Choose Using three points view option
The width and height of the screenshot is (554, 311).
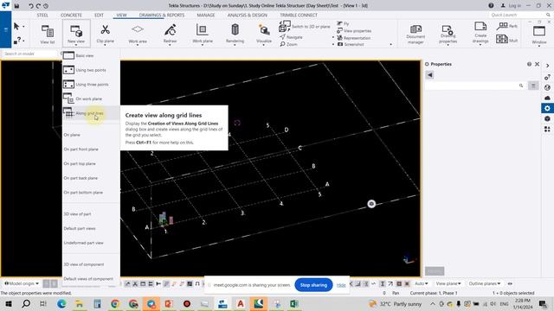click(x=91, y=85)
